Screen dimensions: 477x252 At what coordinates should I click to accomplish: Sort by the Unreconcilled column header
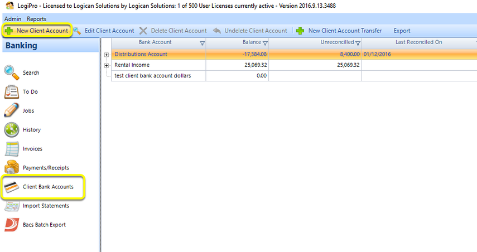click(337, 42)
